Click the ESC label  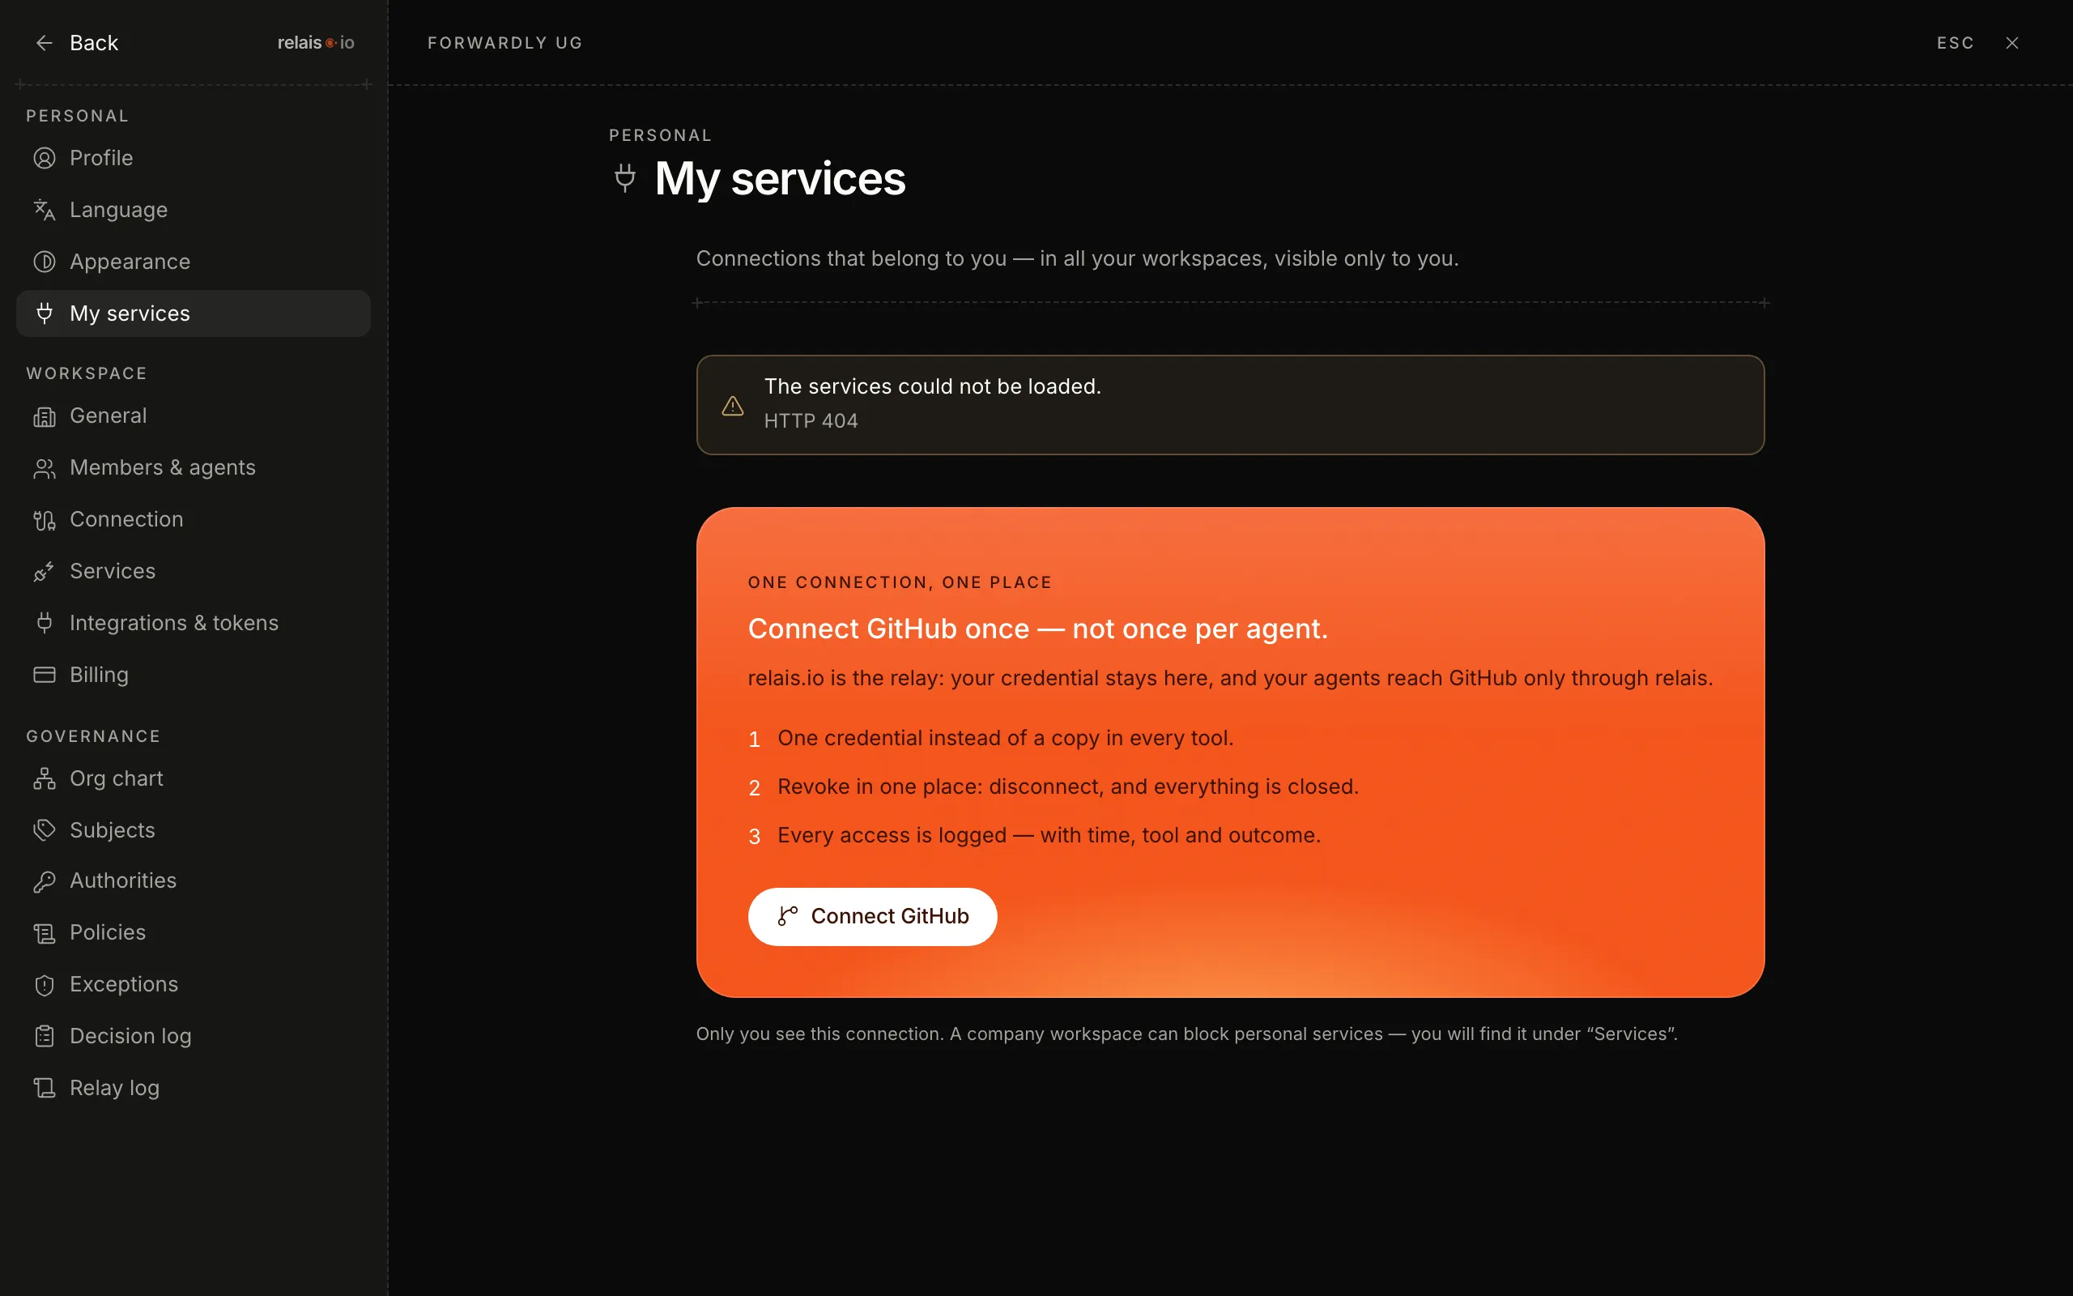click(x=1956, y=43)
